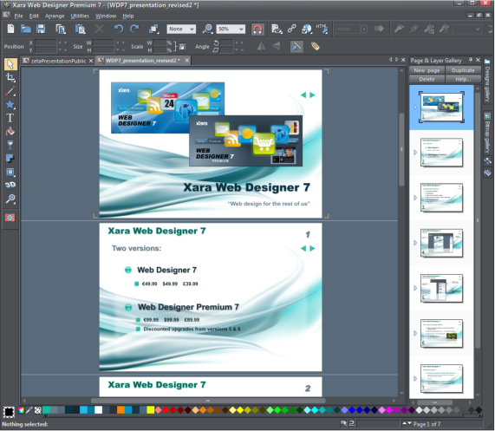Click the Delete page button
The width and height of the screenshot is (495, 431).
point(427,79)
